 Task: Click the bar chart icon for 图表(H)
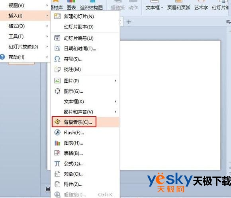pos(57,143)
